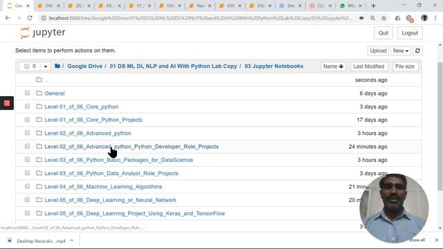Check Level 03 Python_Basic_Packages checkbox
The image size is (443, 249).
[x=27, y=160]
